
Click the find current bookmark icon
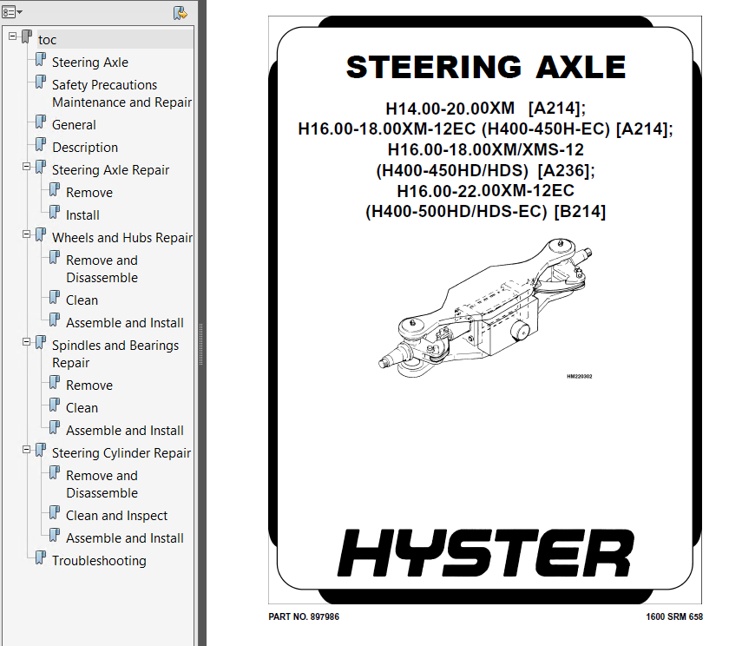tap(180, 12)
